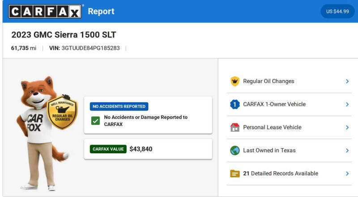Image resolution: width=358 pixels, height=197 pixels.
Task: Click the US $44.99 price button
Action: pos(337,12)
